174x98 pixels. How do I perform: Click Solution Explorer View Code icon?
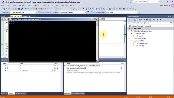(154, 20)
